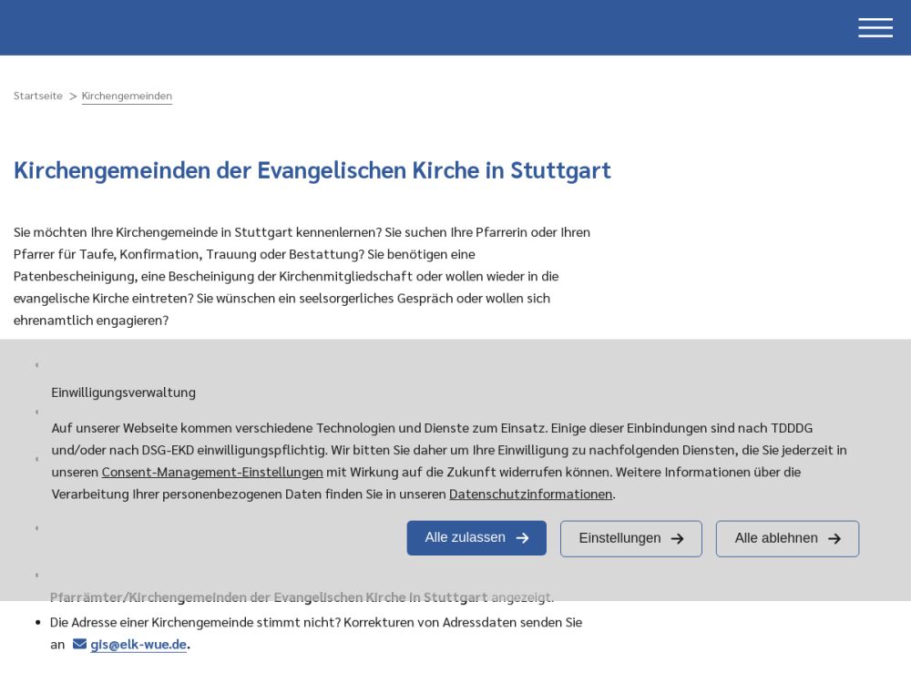Screen dimensions: 911x683
Task: Click the arrow icon inside Alle ablehnen
Action: pos(834,539)
